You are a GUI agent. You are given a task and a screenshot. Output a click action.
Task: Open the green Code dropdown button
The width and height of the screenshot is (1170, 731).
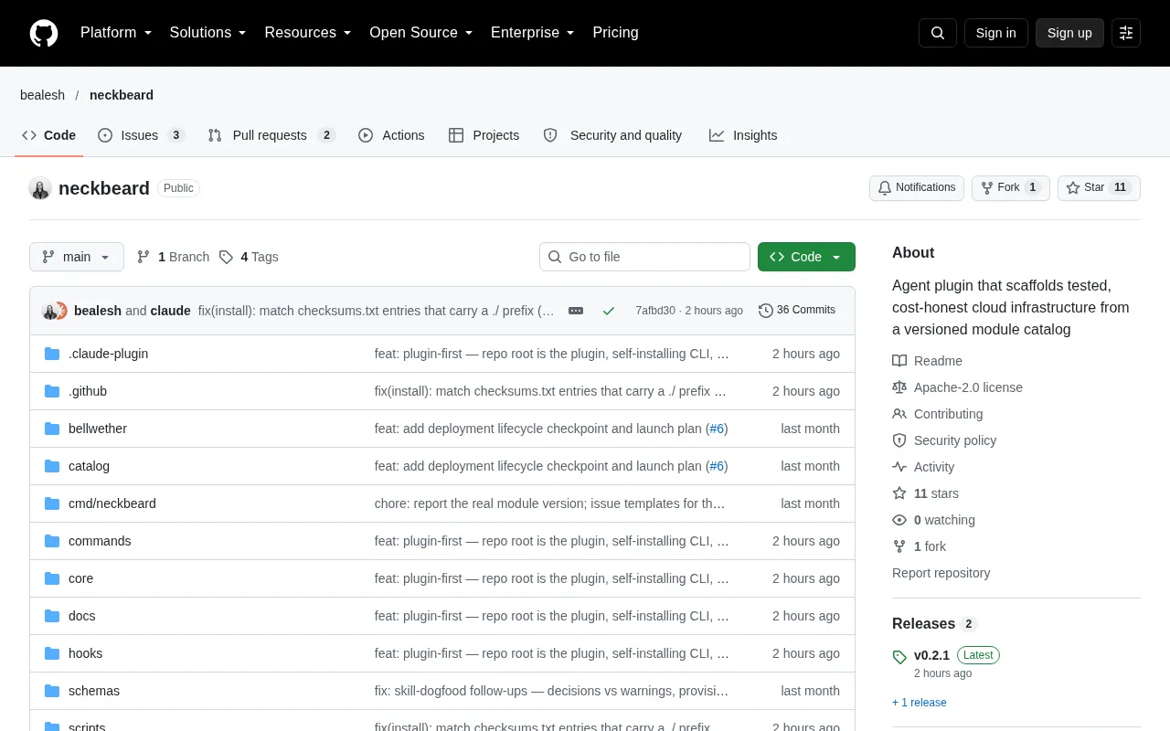[x=806, y=257]
